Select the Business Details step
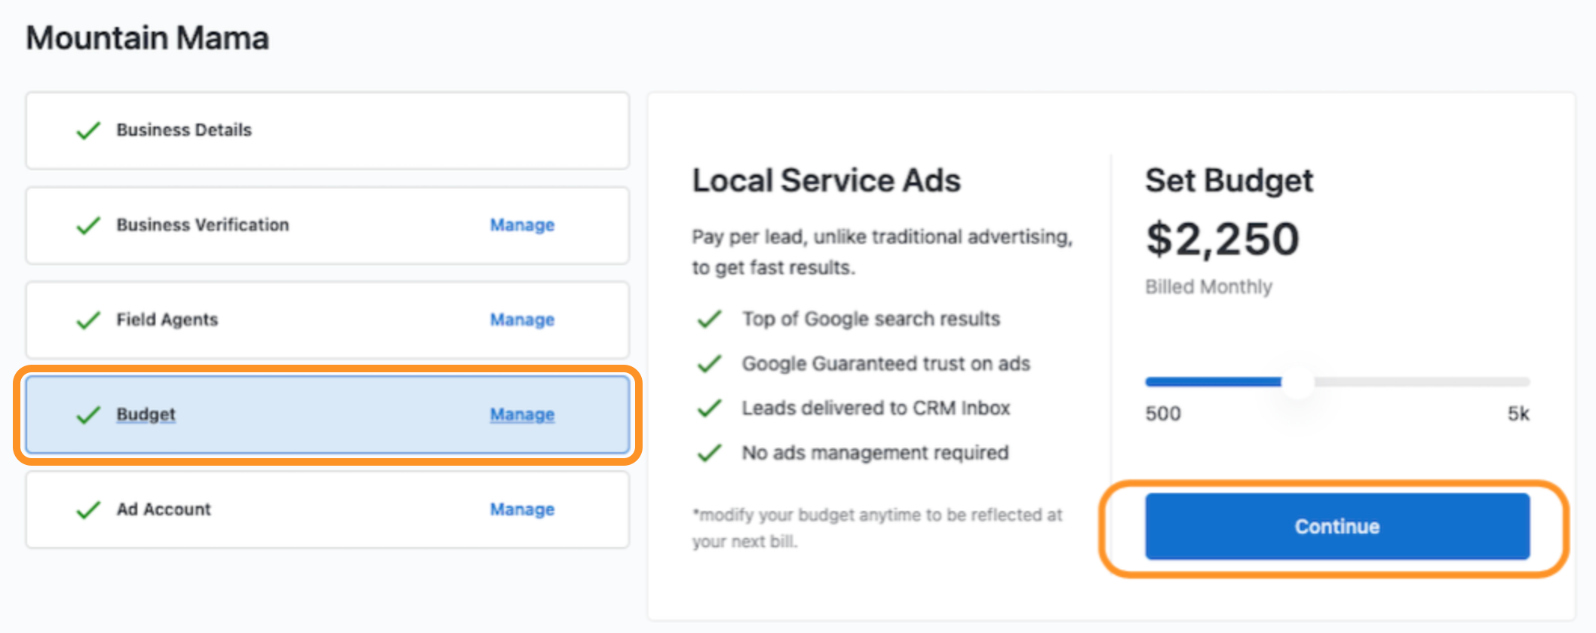1596x633 pixels. click(327, 130)
